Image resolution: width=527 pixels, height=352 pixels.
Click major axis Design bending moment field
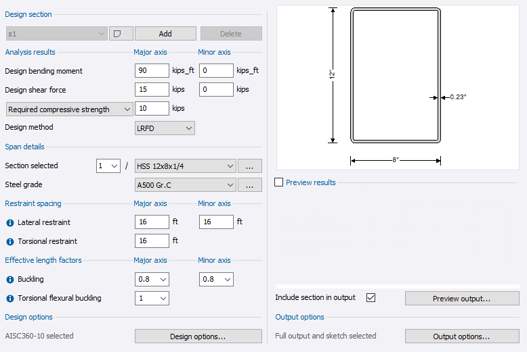point(152,70)
